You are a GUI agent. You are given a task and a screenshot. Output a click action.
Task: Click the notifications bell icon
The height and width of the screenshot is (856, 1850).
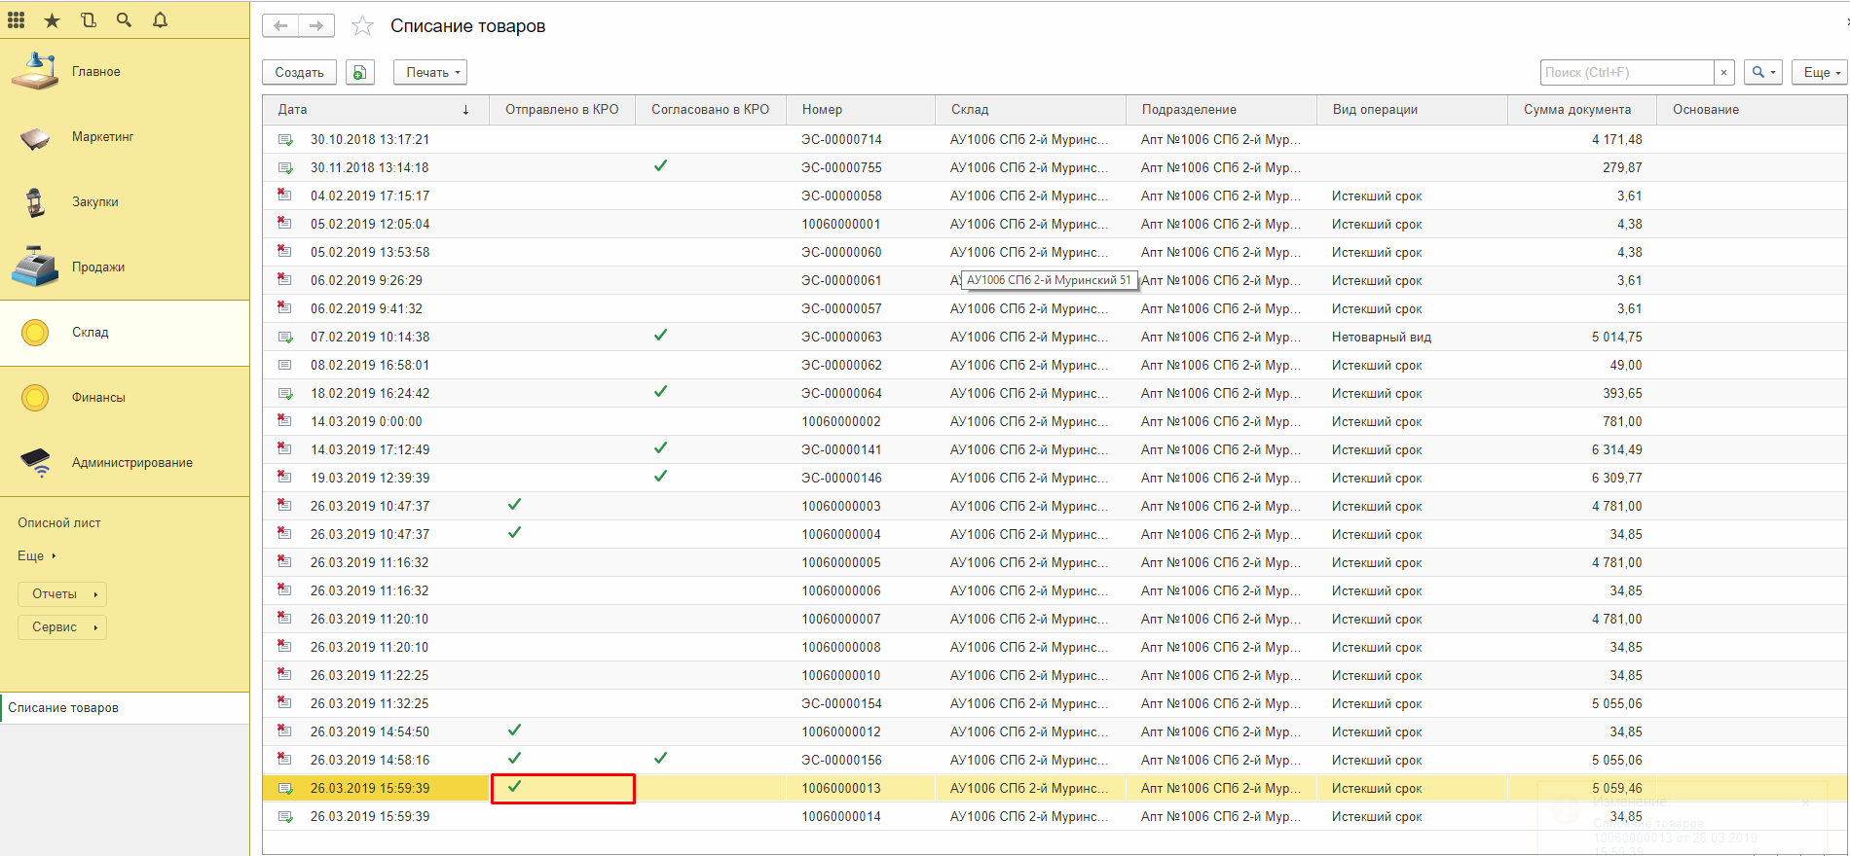(161, 19)
